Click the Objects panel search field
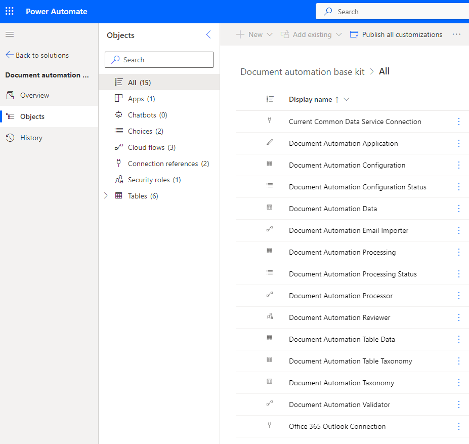 [x=159, y=60]
